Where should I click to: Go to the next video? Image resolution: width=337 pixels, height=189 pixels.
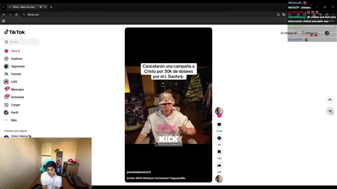[330, 111]
